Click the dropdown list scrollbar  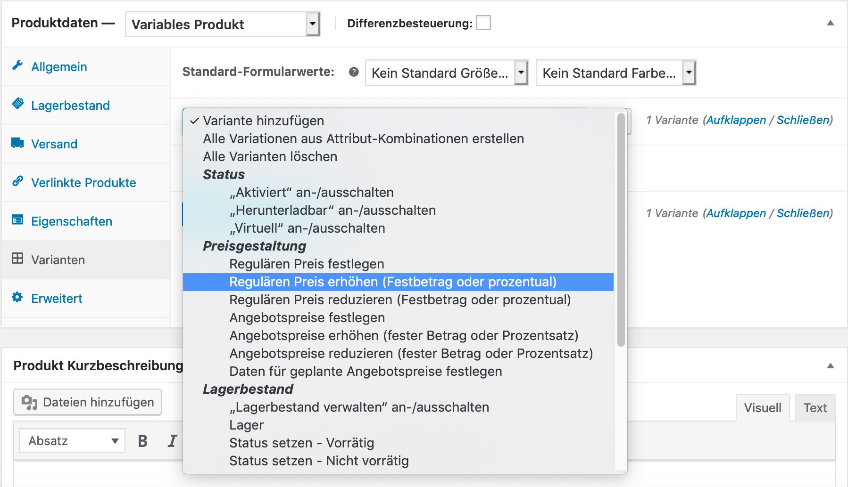[x=621, y=230]
